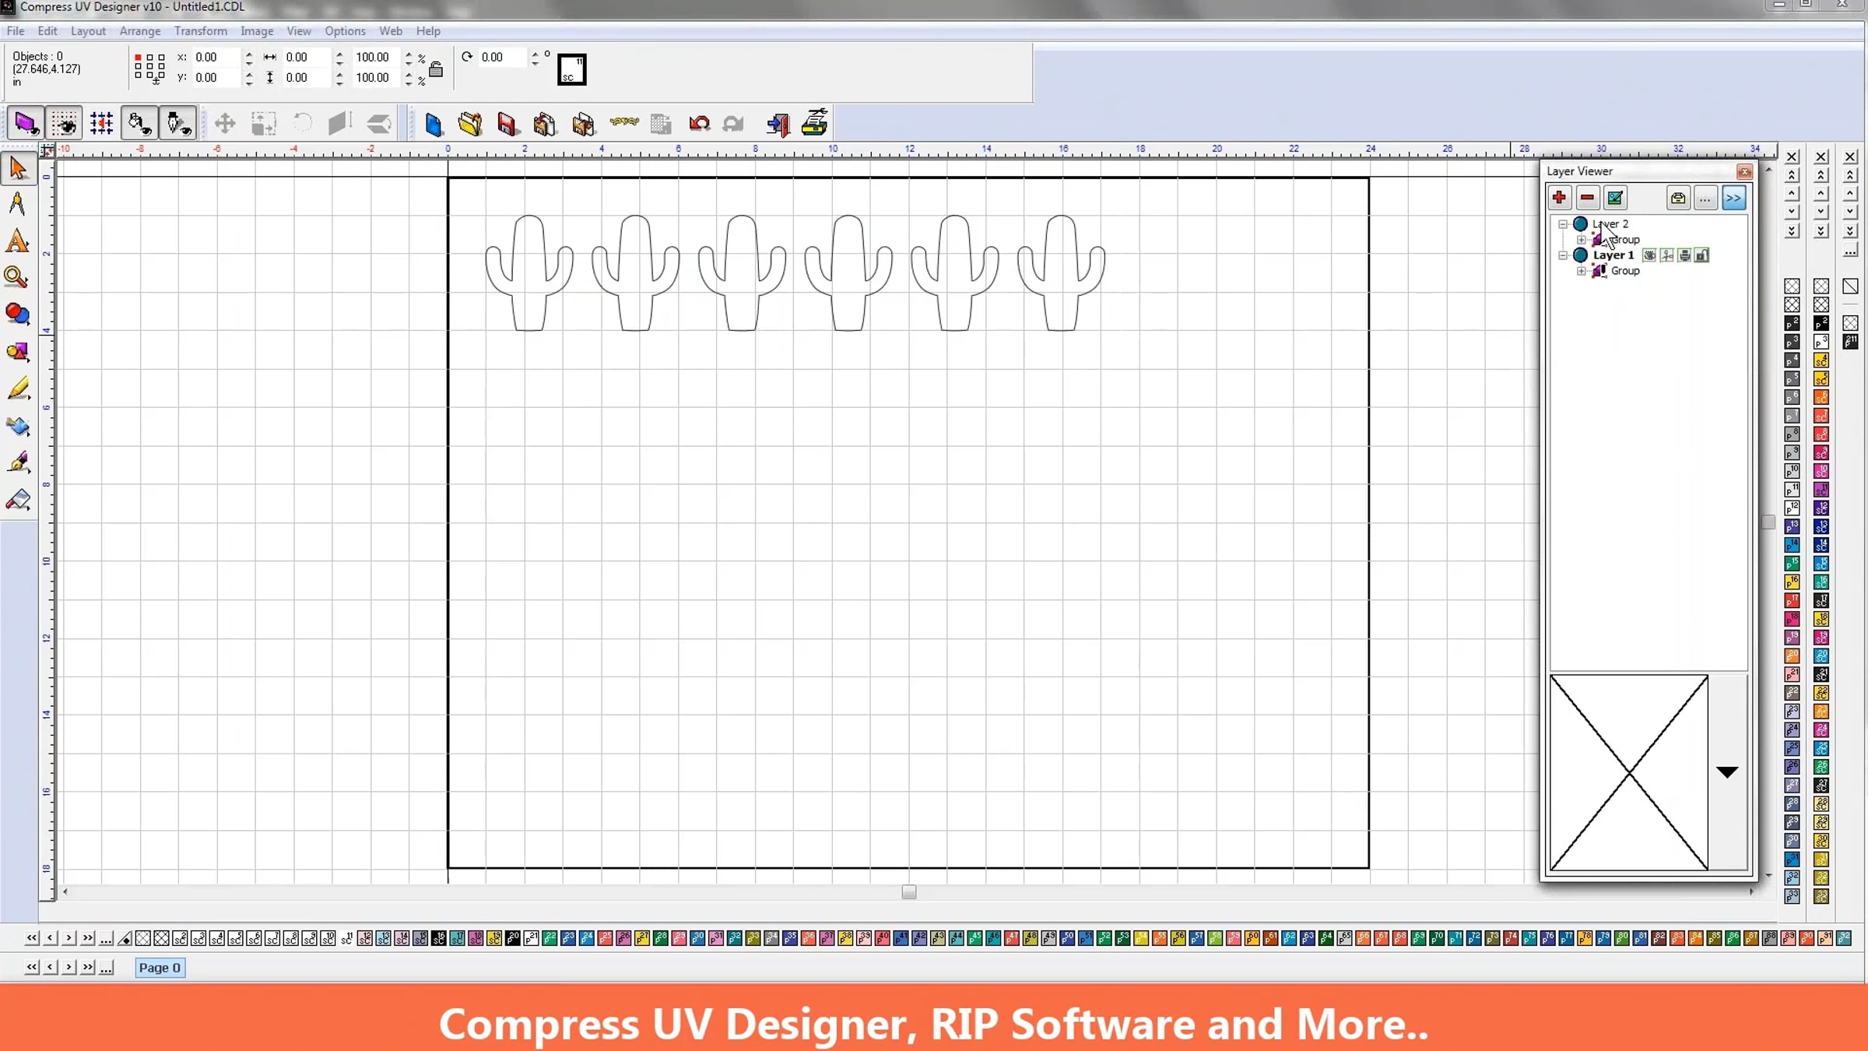The width and height of the screenshot is (1868, 1051).
Task: Select the arrow Selection tool
Action: coord(19,168)
